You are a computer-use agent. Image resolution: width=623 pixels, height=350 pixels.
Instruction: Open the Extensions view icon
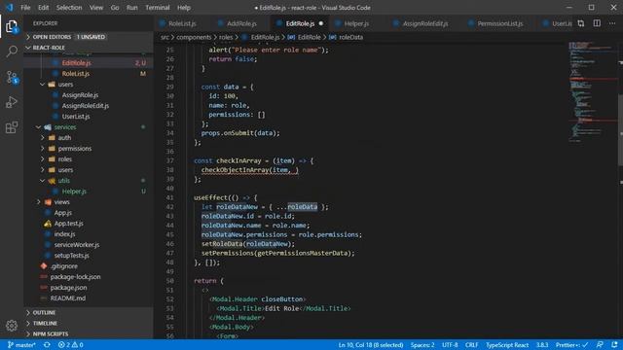(x=12, y=127)
